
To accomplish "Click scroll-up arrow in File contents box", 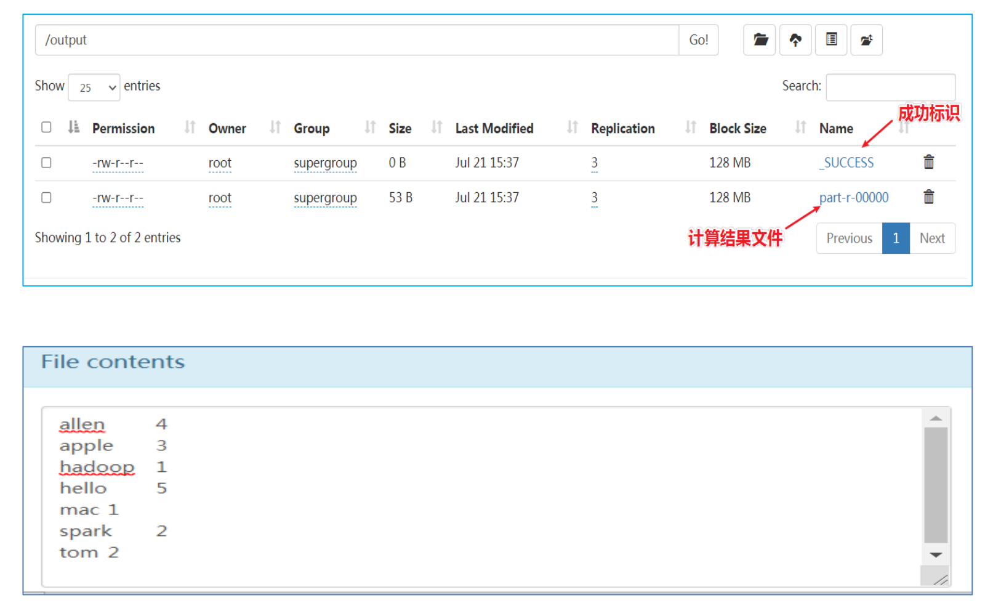I will [936, 418].
